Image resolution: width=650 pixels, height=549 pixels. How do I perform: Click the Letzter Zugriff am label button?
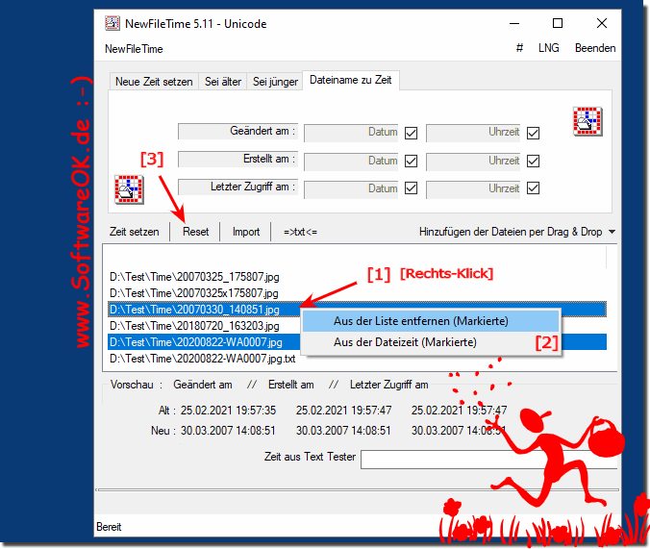[237, 187]
